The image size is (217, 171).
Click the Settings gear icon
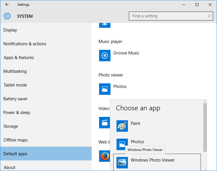click(7, 16)
